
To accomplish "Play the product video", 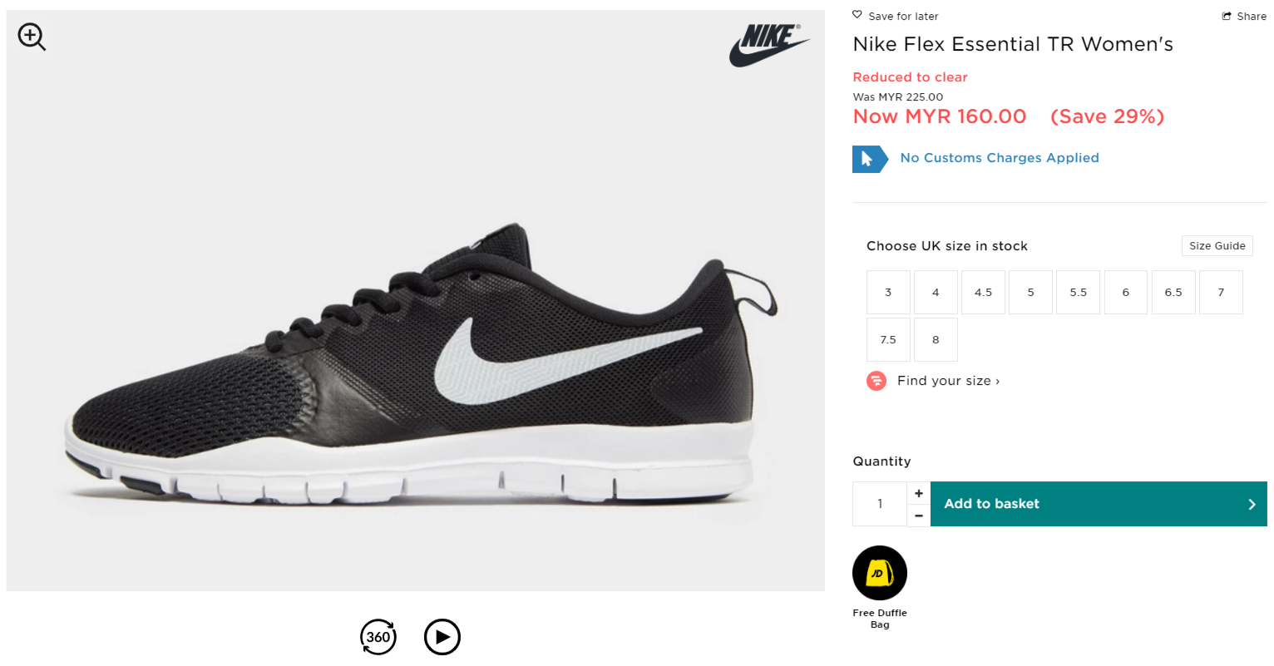I will 442,637.
